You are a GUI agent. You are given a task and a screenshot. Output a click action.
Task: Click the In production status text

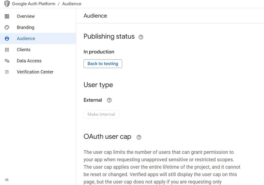pos(99,52)
